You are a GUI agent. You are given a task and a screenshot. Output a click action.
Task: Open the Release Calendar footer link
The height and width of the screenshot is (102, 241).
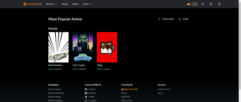(x=55, y=100)
